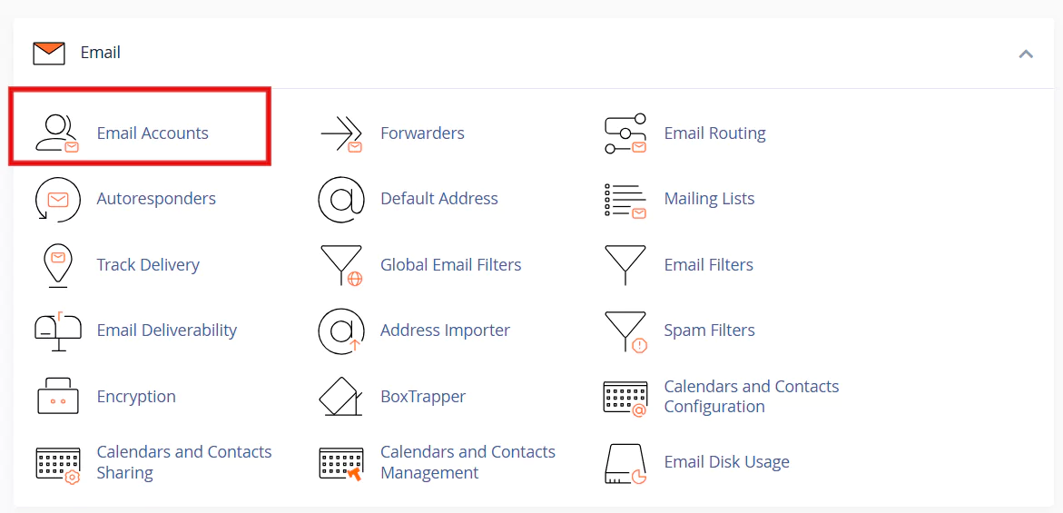Open the Global Email Filters link
The height and width of the screenshot is (513, 1063).
(451, 264)
